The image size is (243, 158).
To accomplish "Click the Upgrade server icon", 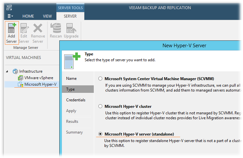I will [71, 28].
